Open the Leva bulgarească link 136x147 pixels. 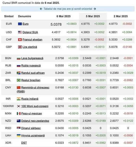[32, 58]
